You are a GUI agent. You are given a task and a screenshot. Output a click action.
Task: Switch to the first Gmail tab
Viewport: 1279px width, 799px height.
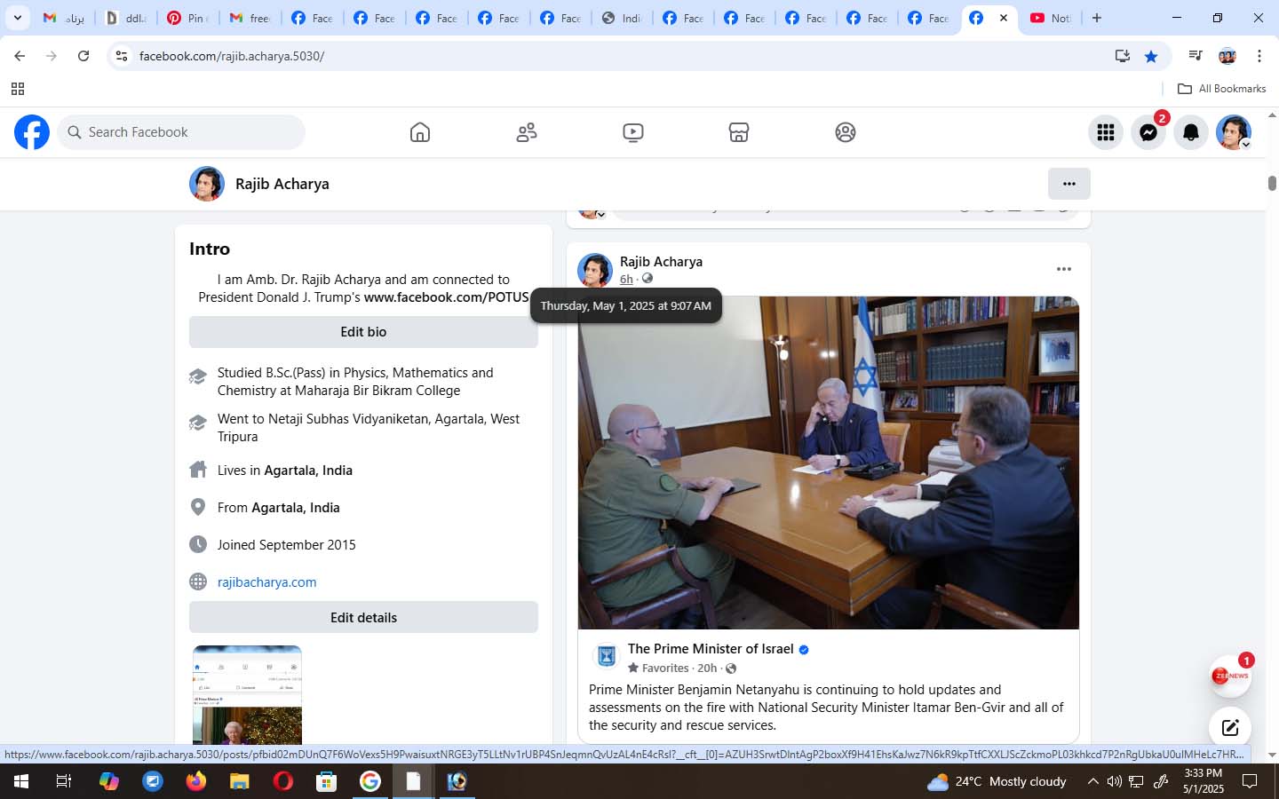[64, 18]
